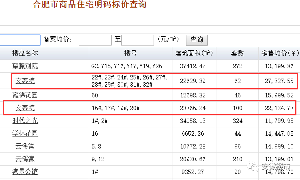300x180 pixels.
Task: Select area value 22629.39
Action: pyautogui.click(x=193, y=81)
